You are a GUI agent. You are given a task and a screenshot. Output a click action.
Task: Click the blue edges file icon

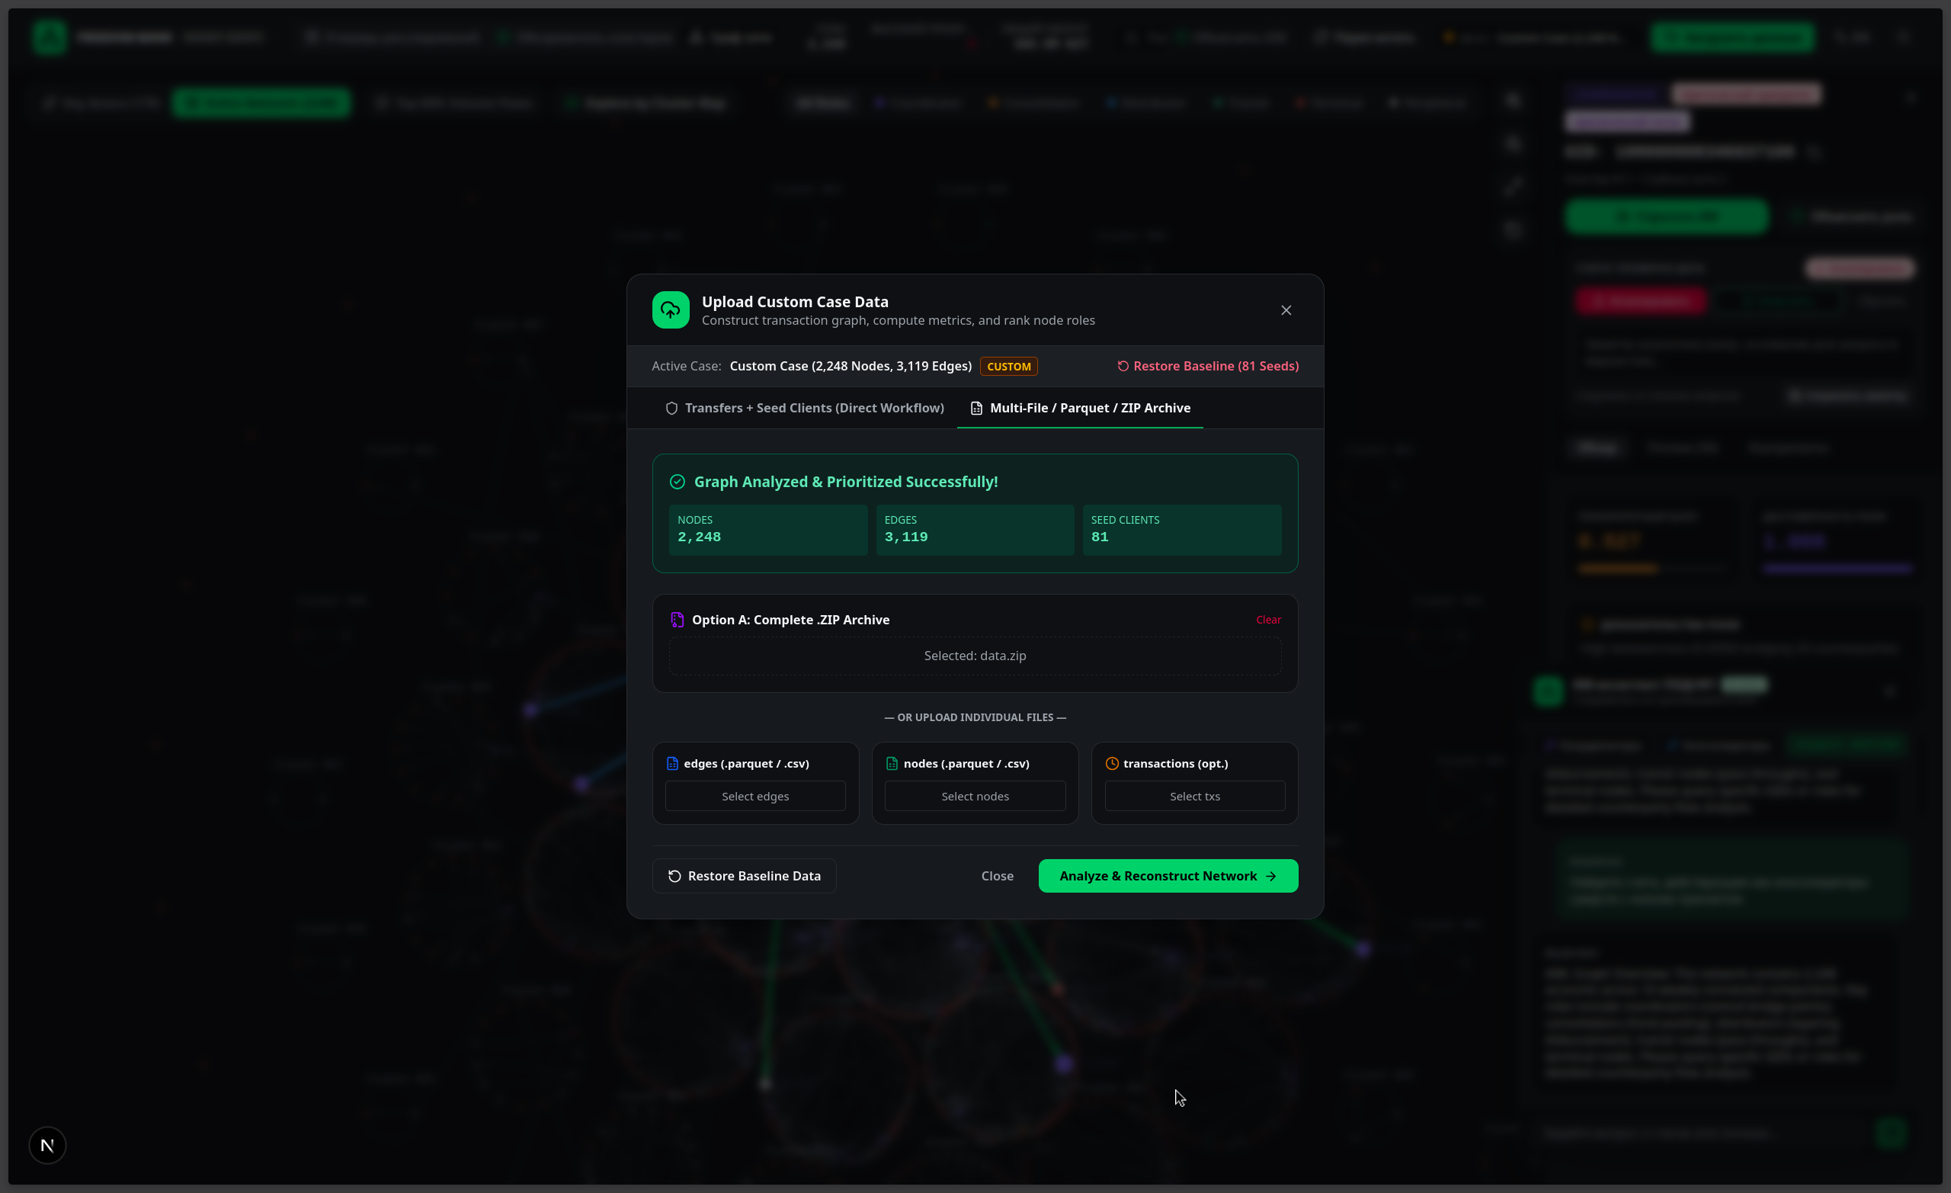click(x=672, y=764)
